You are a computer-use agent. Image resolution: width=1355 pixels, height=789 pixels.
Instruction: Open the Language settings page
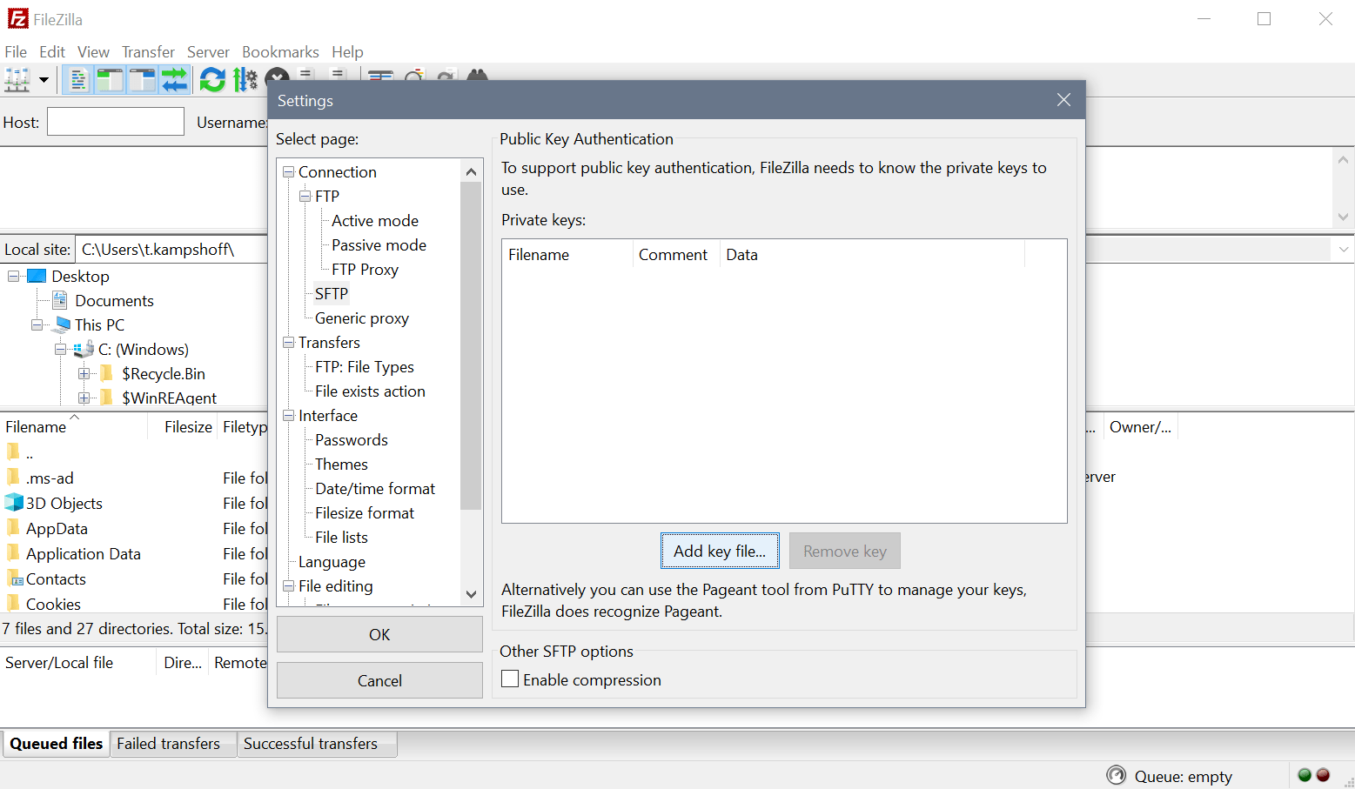(x=332, y=562)
